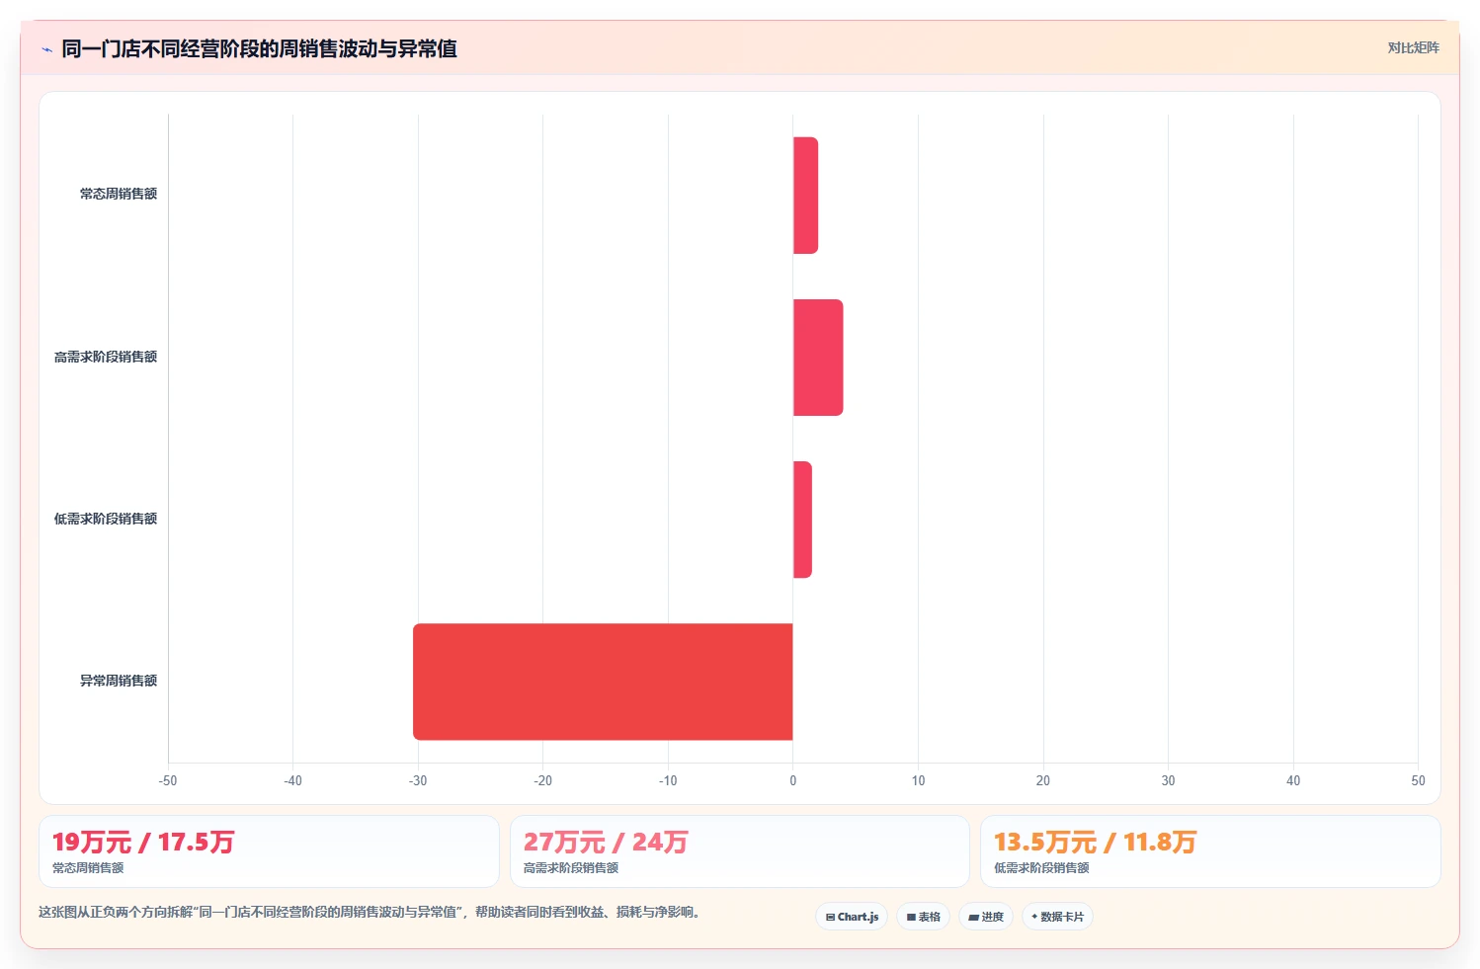Image resolution: width=1480 pixels, height=969 pixels.
Task: Click the 高需求阶段销售额 bar in the chart
Action: pos(818,358)
